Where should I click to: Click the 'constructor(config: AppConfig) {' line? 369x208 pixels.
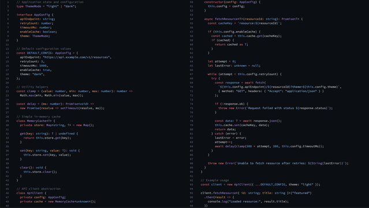[232, 2]
